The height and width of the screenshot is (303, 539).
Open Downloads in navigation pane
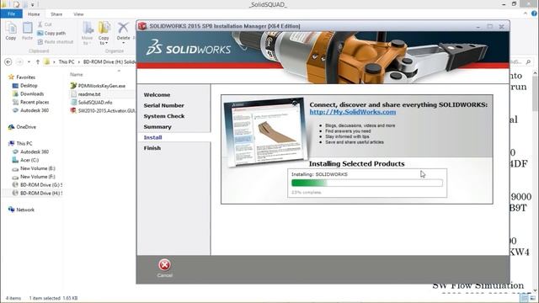(x=28, y=93)
